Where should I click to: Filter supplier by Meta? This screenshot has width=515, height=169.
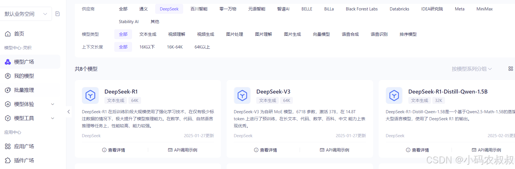click(460, 9)
